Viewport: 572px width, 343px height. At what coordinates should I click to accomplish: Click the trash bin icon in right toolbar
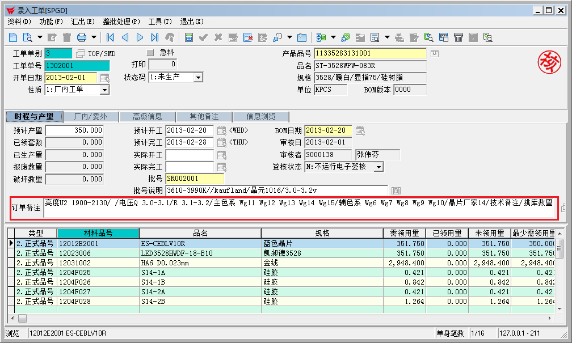pos(458,37)
